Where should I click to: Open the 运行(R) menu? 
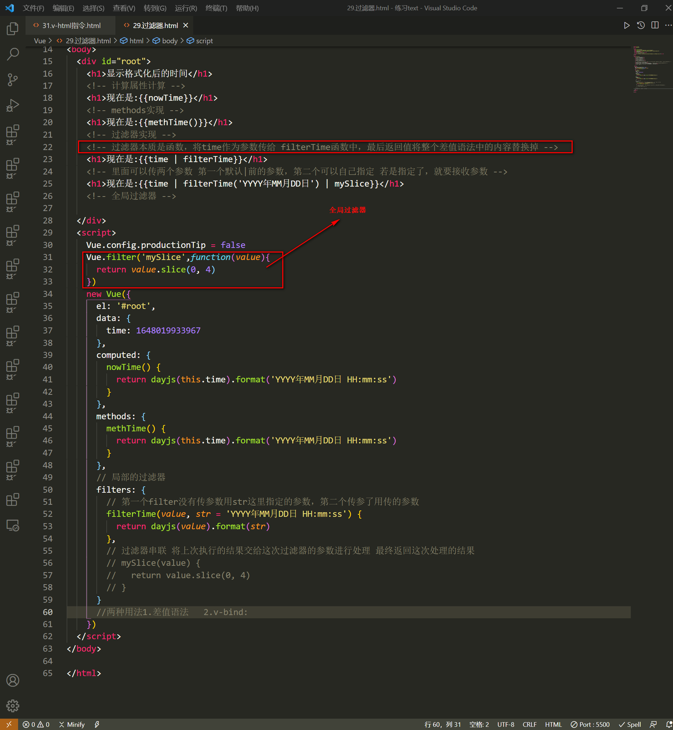point(186,8)
